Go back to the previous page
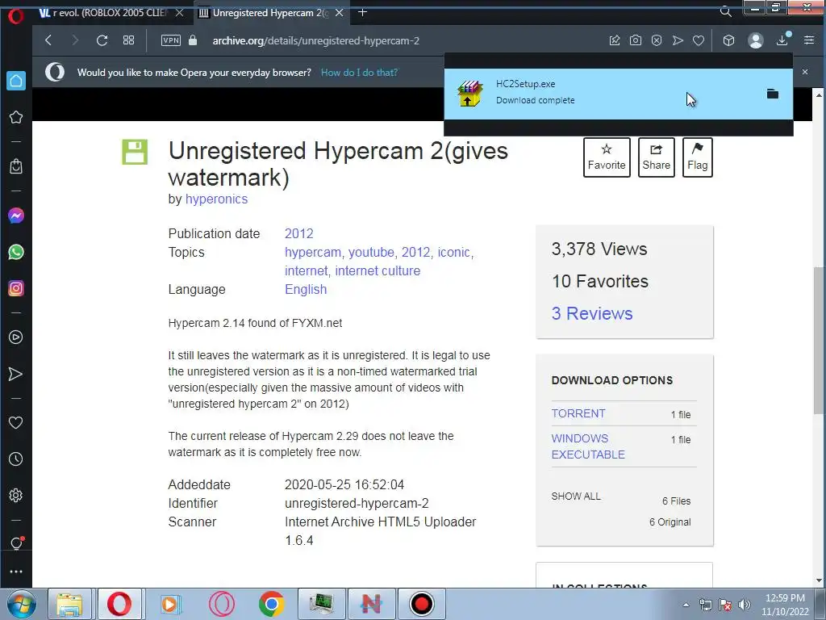This screenshot has height=620, width=826. tap(48, 40)
